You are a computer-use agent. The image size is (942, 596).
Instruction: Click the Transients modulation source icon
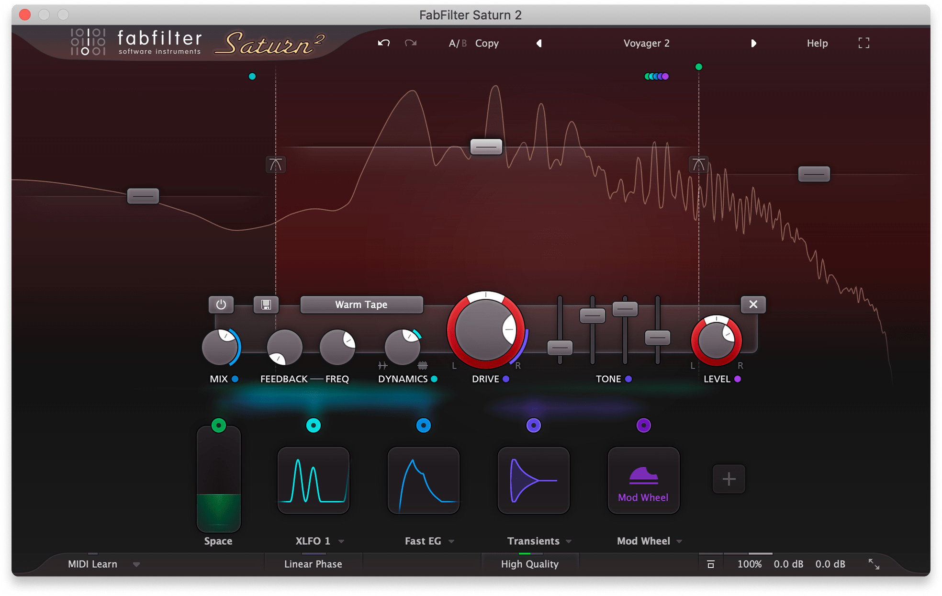(533, 480)
